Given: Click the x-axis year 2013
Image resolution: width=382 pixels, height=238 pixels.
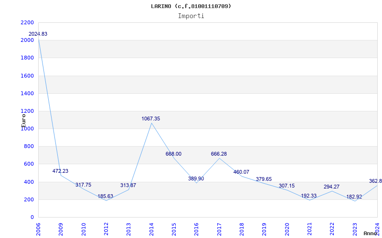Looking at the screenshot, I should pos(128,229).
